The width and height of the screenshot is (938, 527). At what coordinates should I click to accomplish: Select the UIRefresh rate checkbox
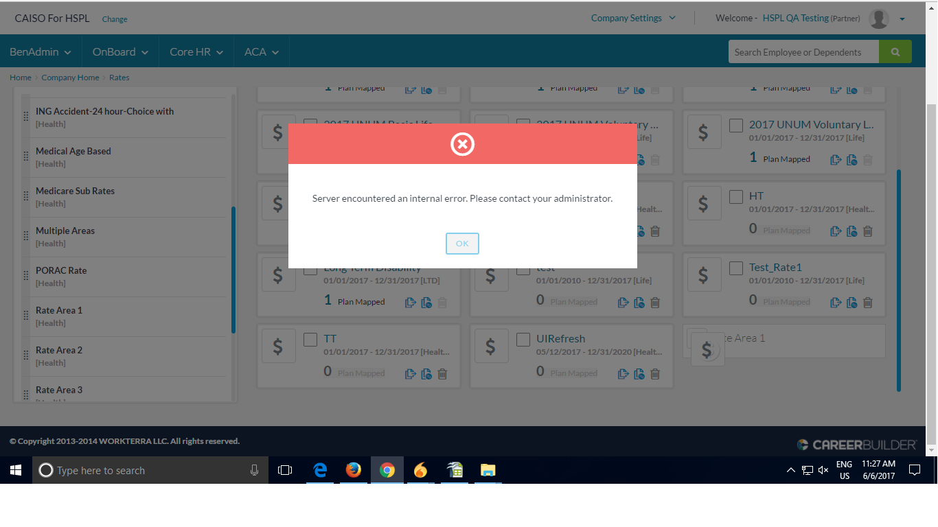[523, 339]
